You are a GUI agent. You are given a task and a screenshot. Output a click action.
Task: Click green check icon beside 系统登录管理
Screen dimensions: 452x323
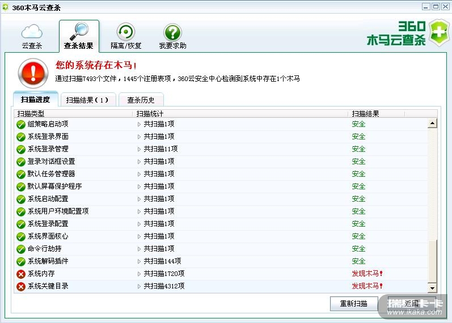(x=21, y=149)
